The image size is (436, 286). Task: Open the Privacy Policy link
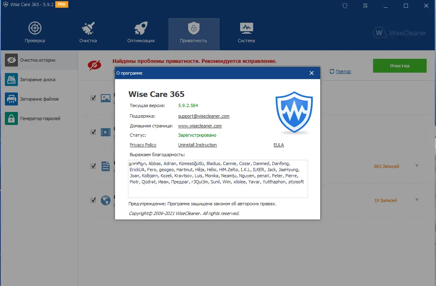(143, 145)
